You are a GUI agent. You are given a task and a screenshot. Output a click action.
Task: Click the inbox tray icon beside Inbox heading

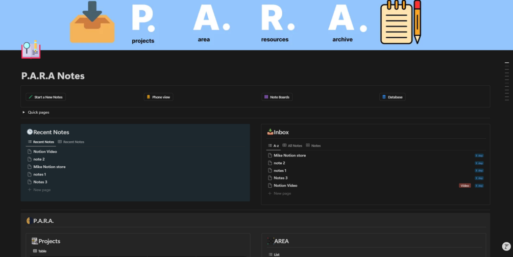[270, 132]
